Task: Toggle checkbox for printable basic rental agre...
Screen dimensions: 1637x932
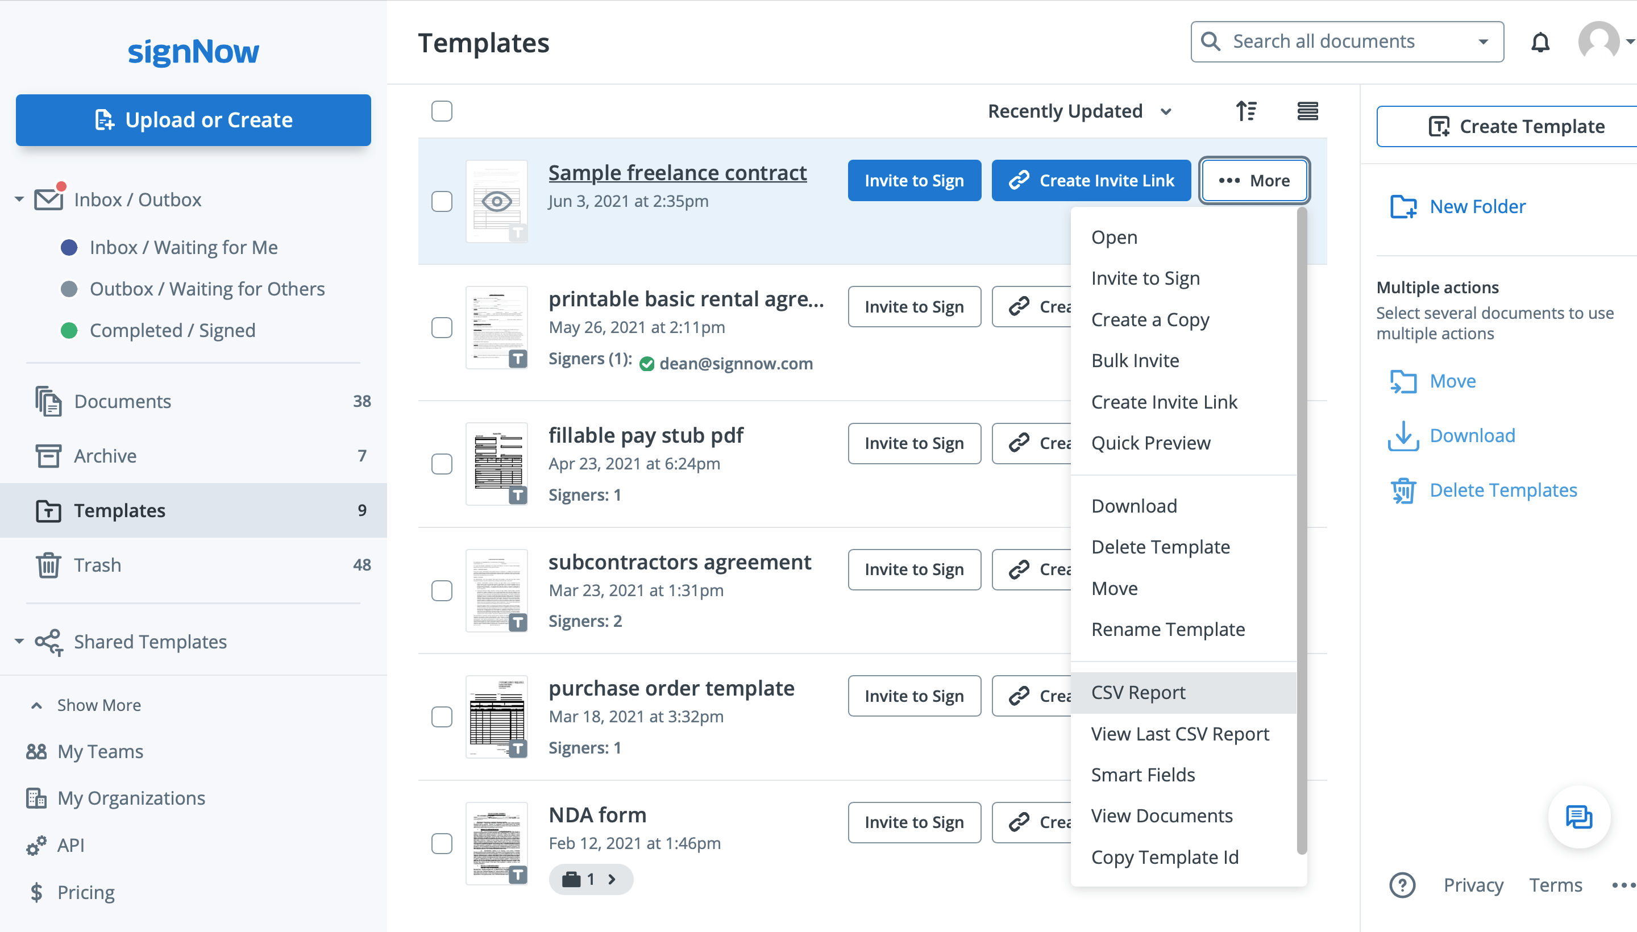Action: 442,327
